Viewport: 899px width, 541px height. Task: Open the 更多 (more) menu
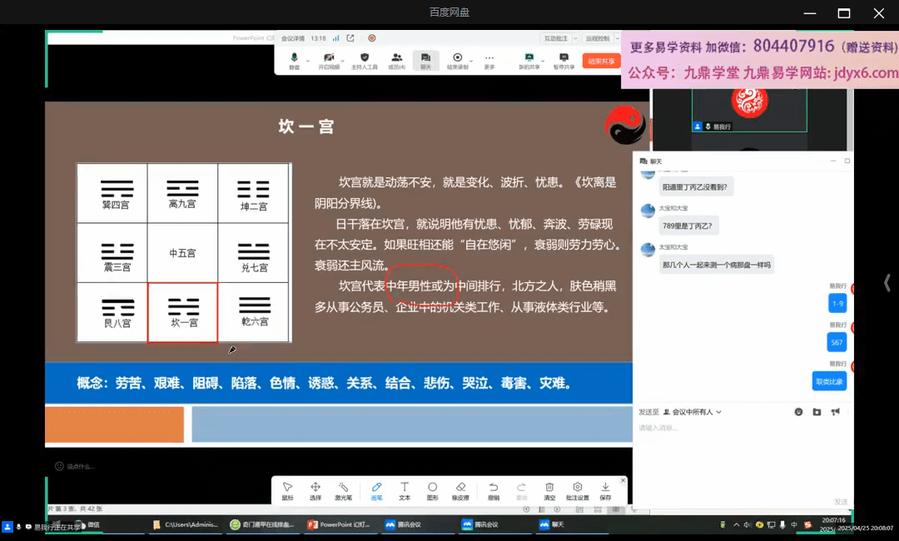point(489,61)
